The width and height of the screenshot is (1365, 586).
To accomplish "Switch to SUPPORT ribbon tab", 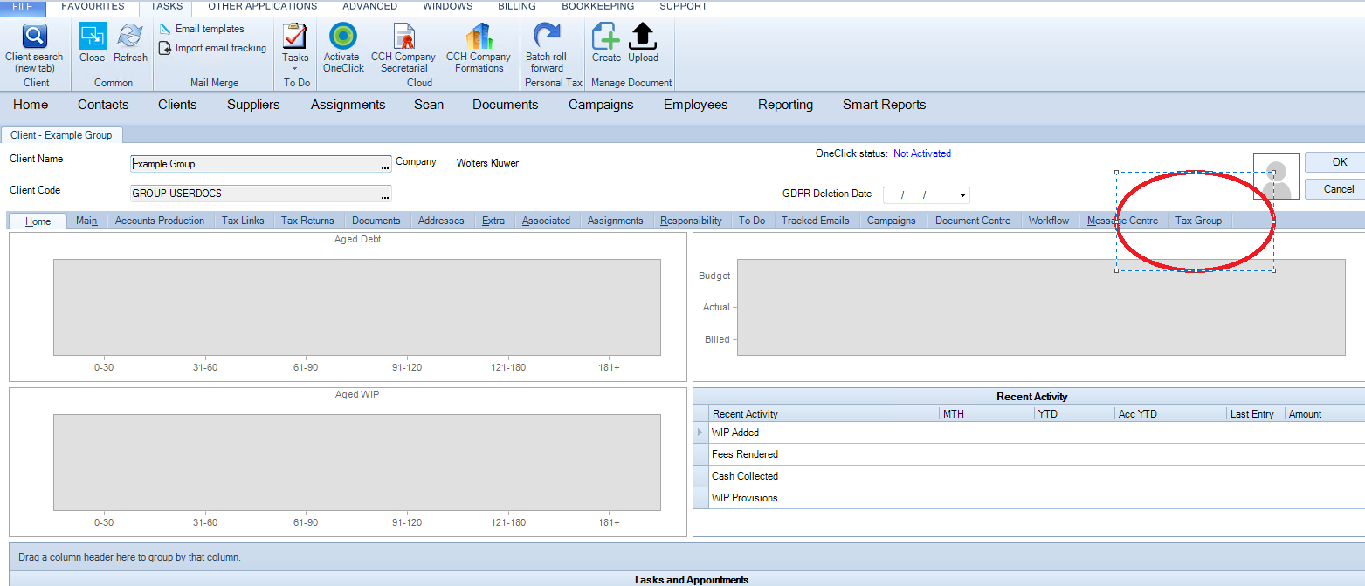I will click(683, 6).
